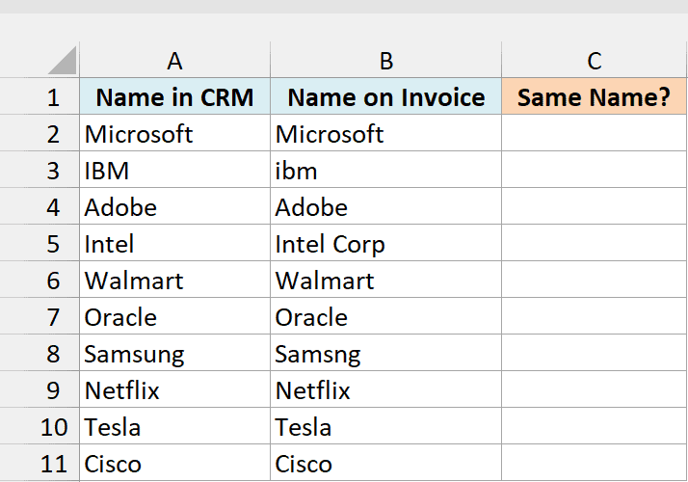Select cell B6 containing Walmart
Image resolution: width=688 pixels, height=482 pixels.
click(386, 281)
